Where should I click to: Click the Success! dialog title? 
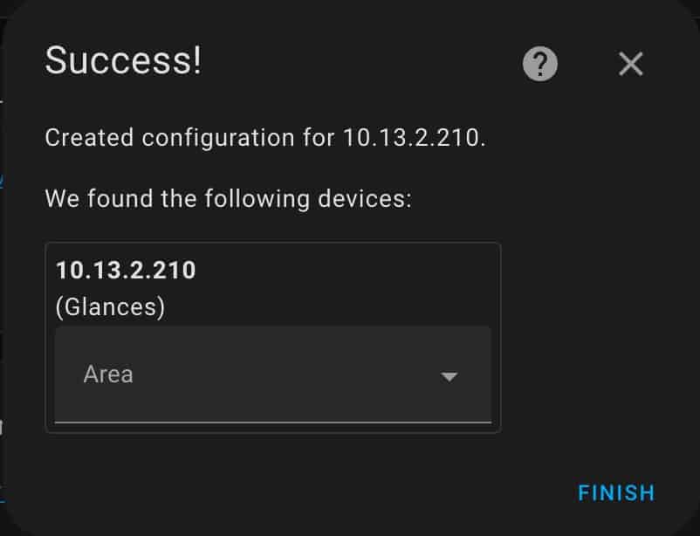(123, 60)
